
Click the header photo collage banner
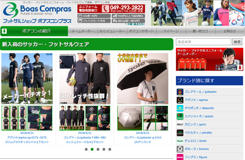click(x=197, y=13)
